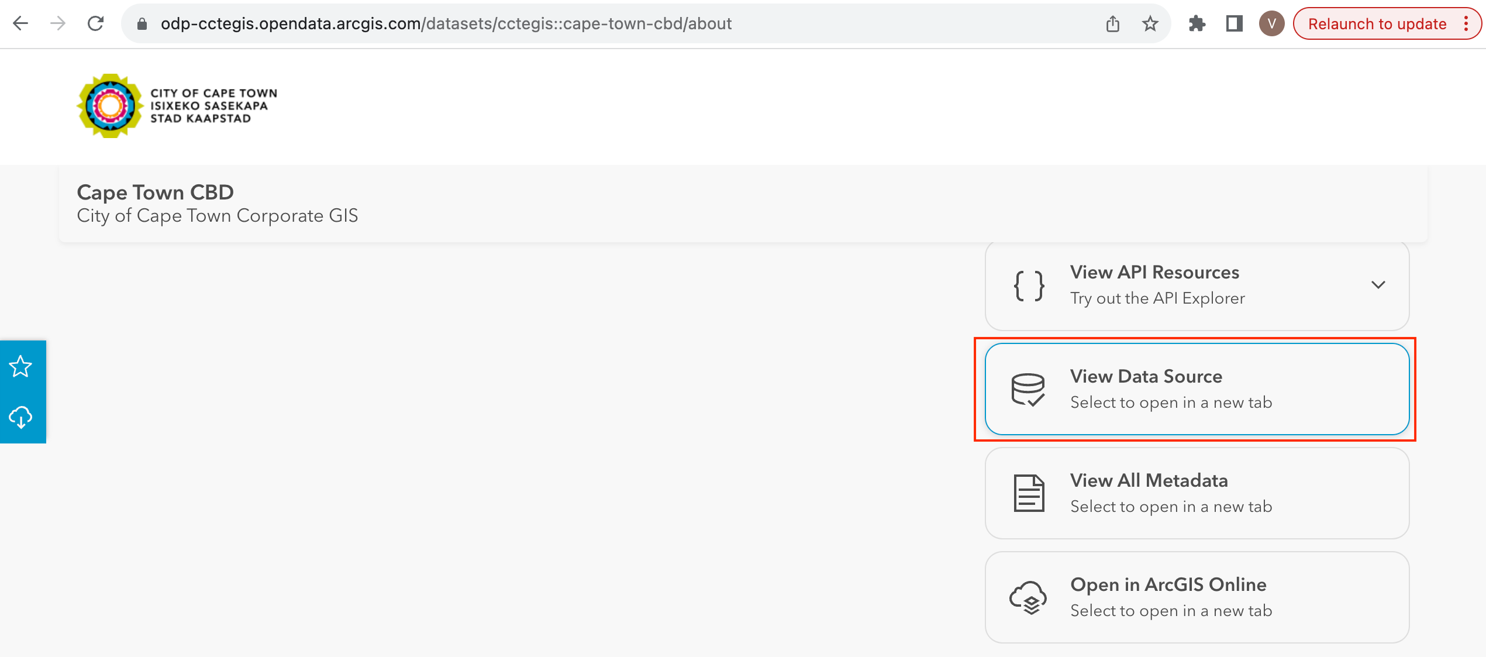Click the browser forward arrow
Image resolution: width=1486 pixels, height=657 pixels.
[x=58, y=23]
